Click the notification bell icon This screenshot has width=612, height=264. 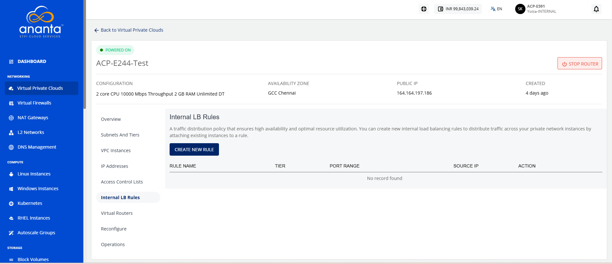[x=596, y=9]
